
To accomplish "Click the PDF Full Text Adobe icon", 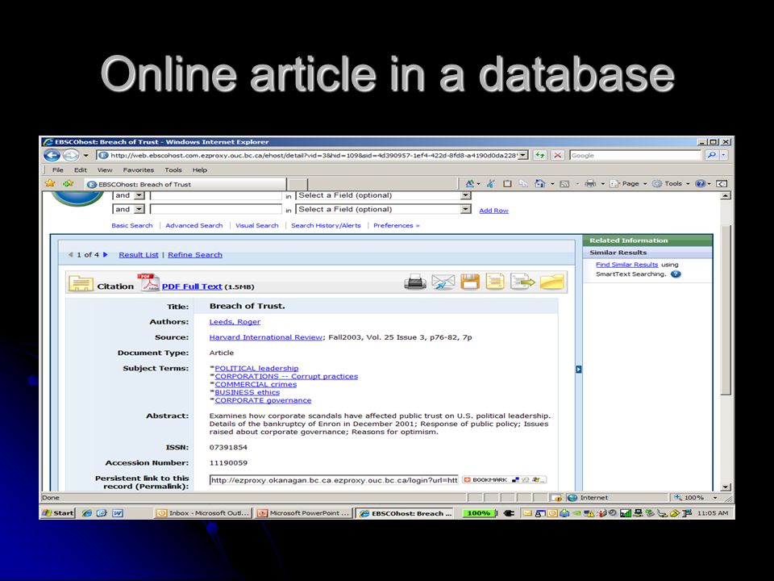I will pyautogui.click(x=148, y=282).
